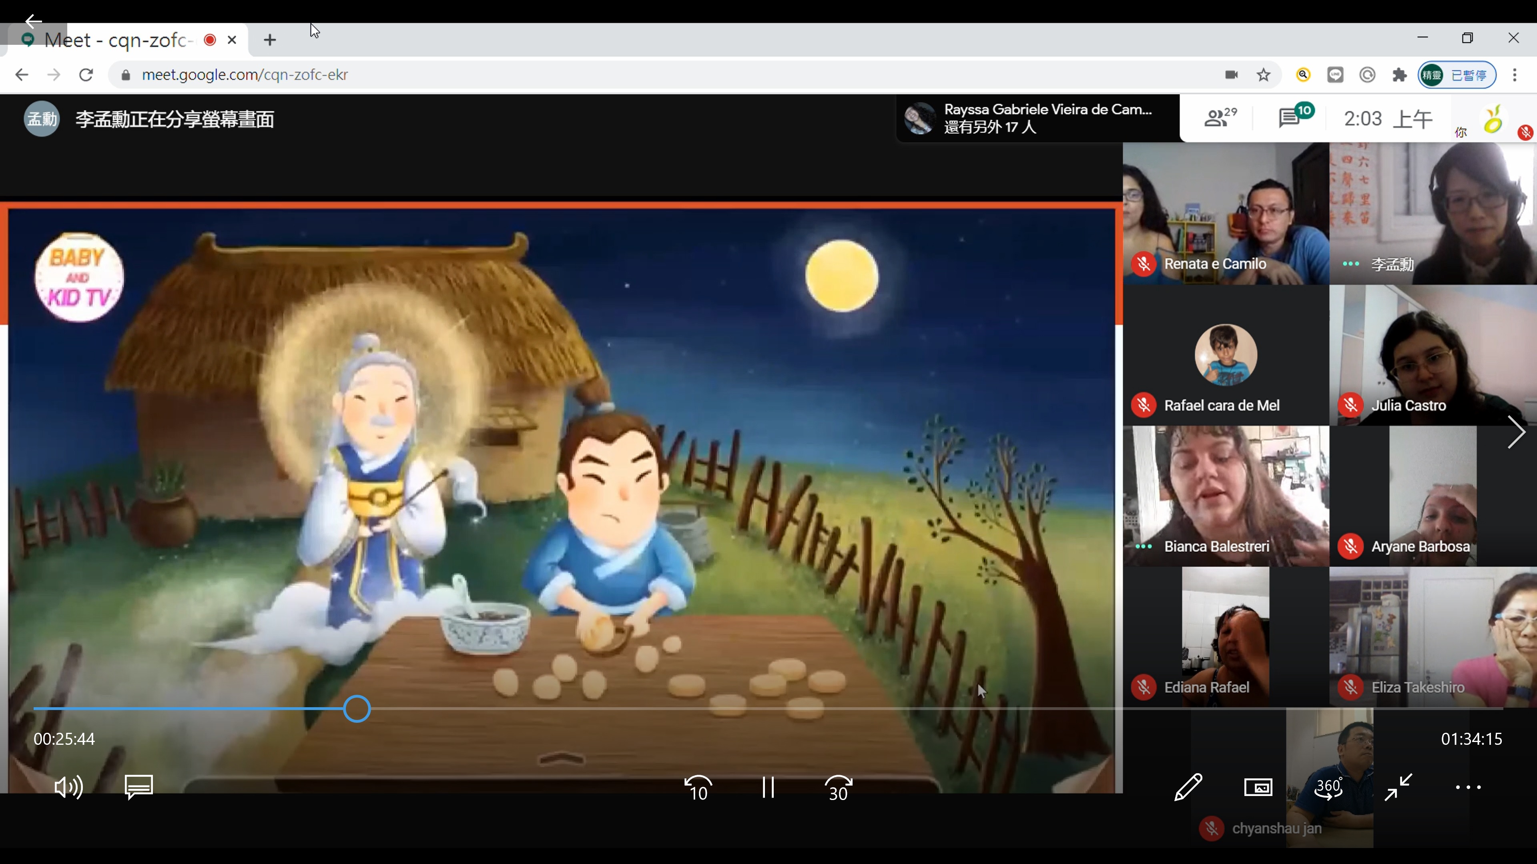This screenshot has height=864, width=1537.
Task: Click the playback progress slider handle
Action: pos(357,709)
